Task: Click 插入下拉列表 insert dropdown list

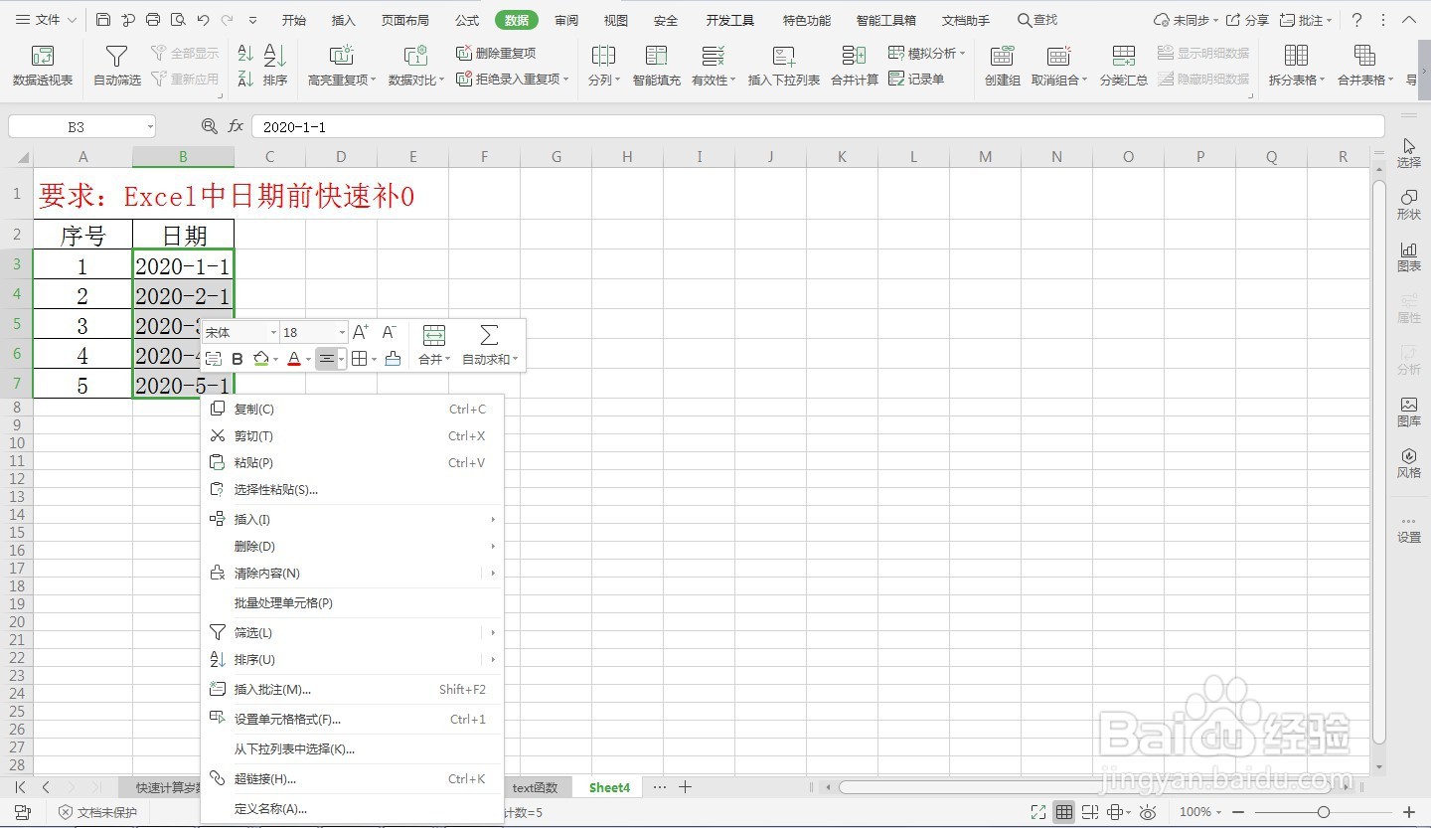Action: pyautogui.click(x=784, y=66)
